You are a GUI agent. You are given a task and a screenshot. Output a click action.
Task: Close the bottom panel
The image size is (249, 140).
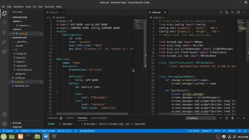244,118
